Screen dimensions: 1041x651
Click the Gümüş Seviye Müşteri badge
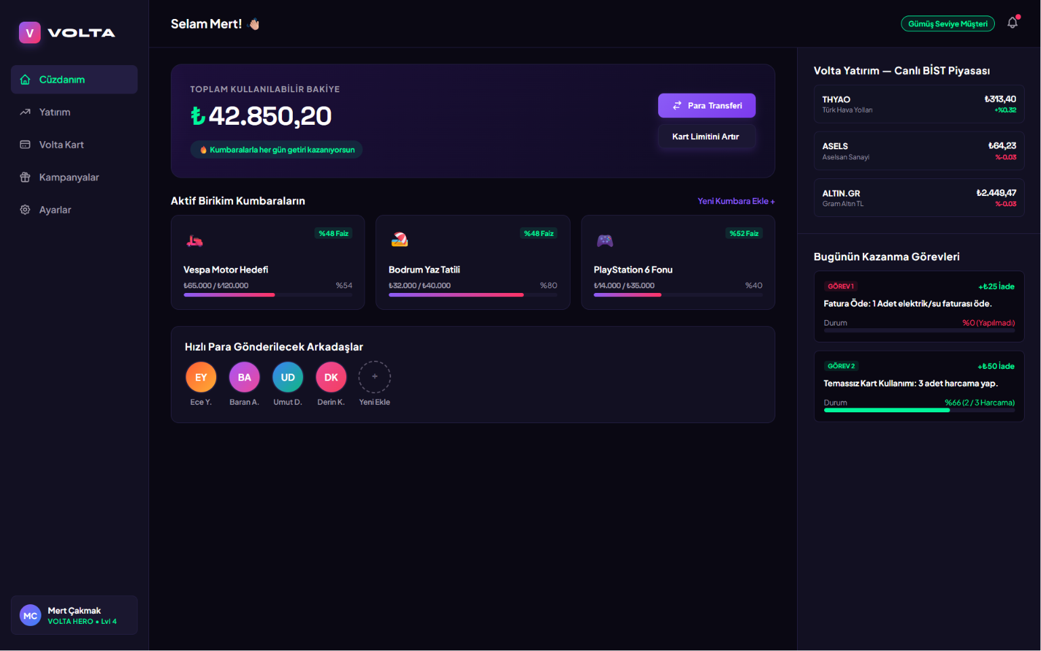coord(947,24)
